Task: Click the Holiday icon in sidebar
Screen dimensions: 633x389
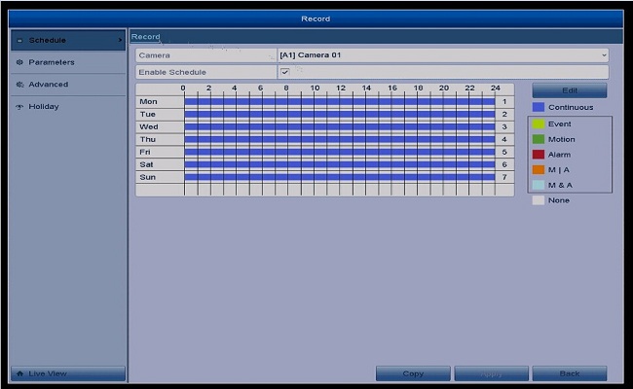Action: pos(19,107)
